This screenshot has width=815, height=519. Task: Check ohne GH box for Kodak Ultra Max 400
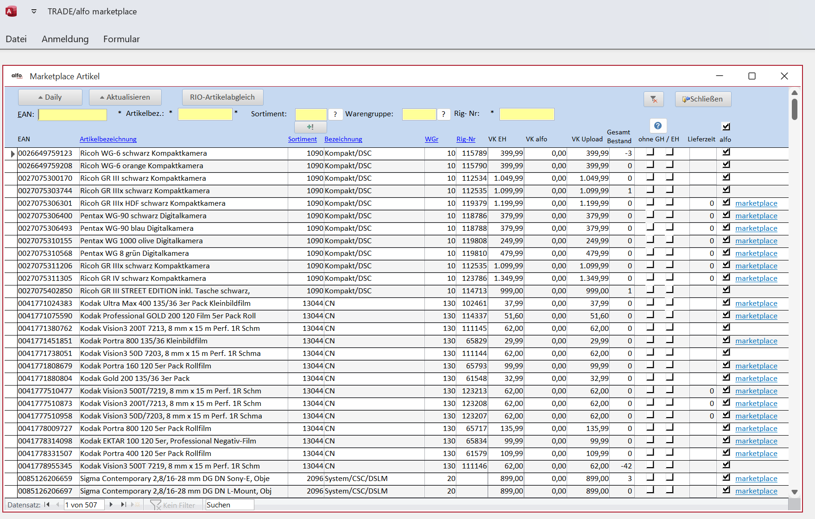point(651,302)
